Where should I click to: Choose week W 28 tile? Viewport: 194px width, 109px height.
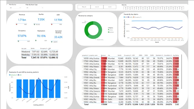coord(164,8)
